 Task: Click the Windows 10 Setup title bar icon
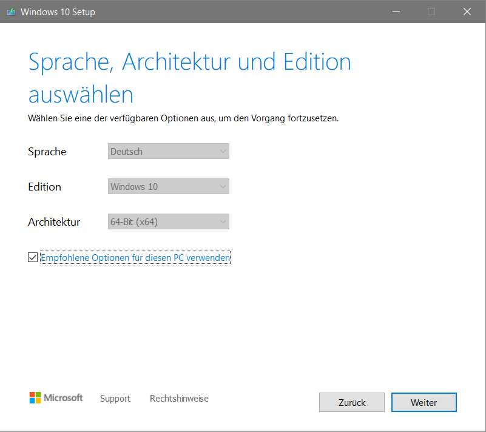pyautogui.click(x=10, y=12)
